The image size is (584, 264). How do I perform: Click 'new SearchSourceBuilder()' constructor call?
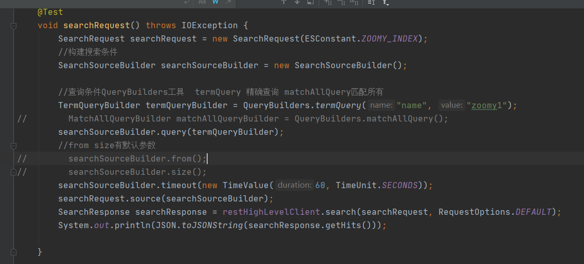(x=338, y=65)
